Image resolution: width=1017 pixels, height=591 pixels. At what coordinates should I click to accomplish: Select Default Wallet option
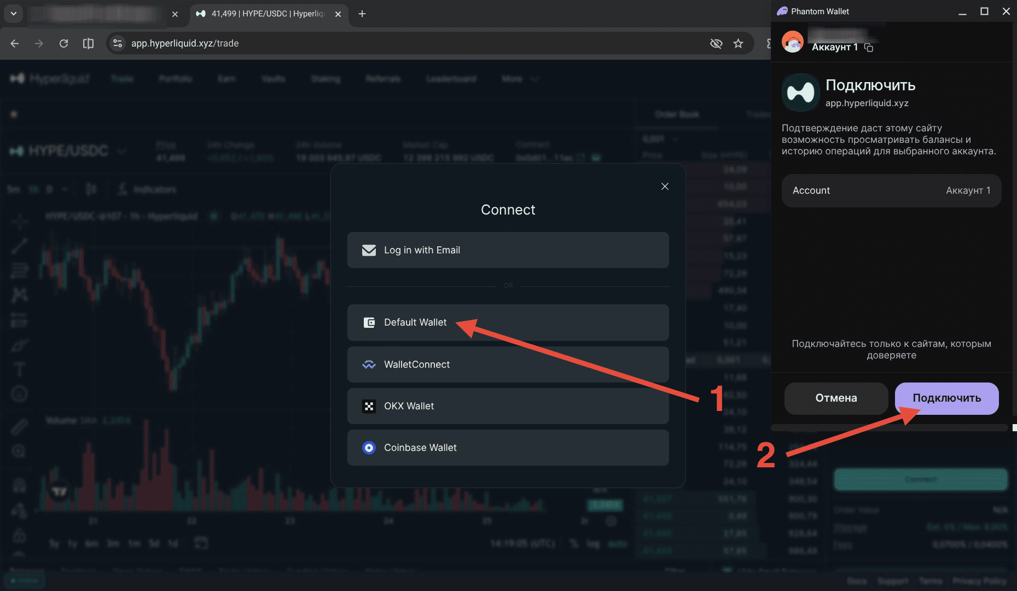(508, 322)
